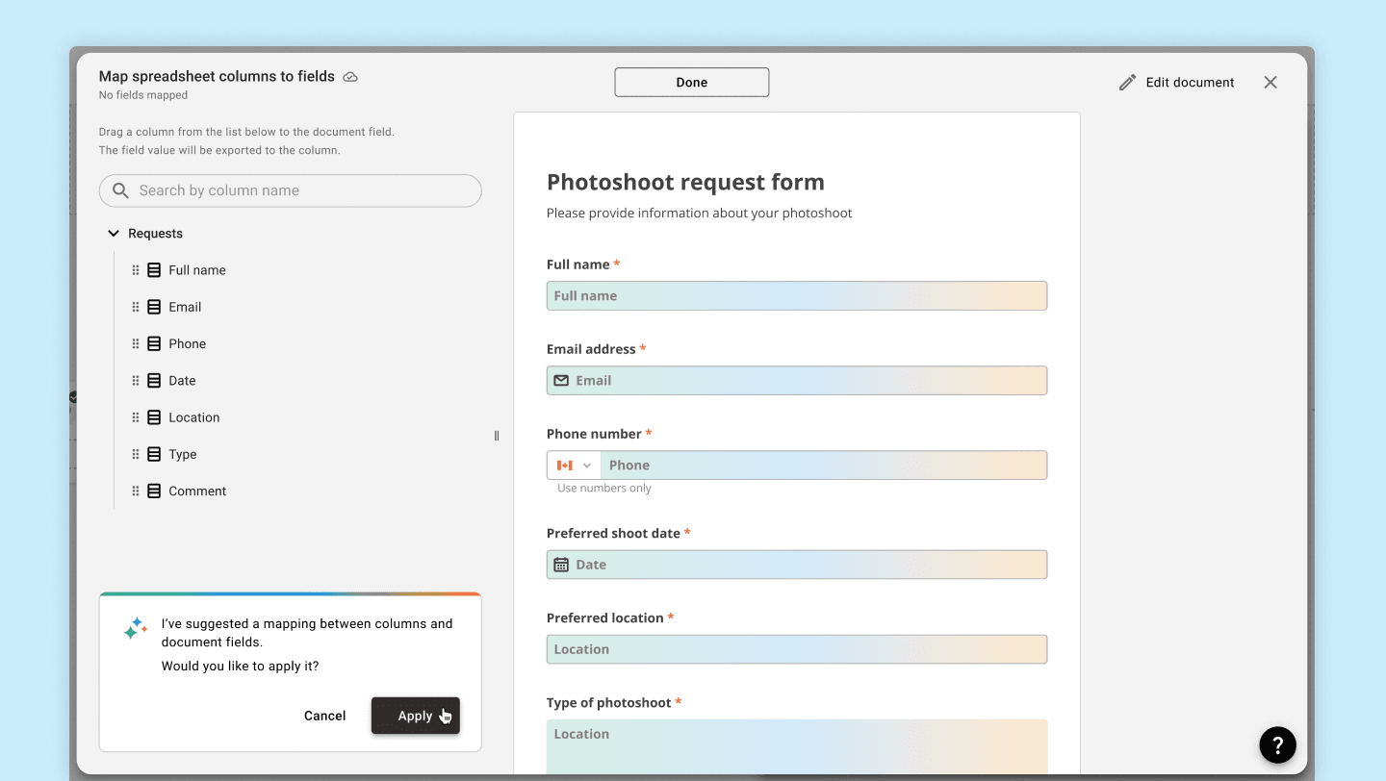The image size is (1386, 781).
Task: Click the calendar icon in the shoot date field
Action: tap(561, 565)
